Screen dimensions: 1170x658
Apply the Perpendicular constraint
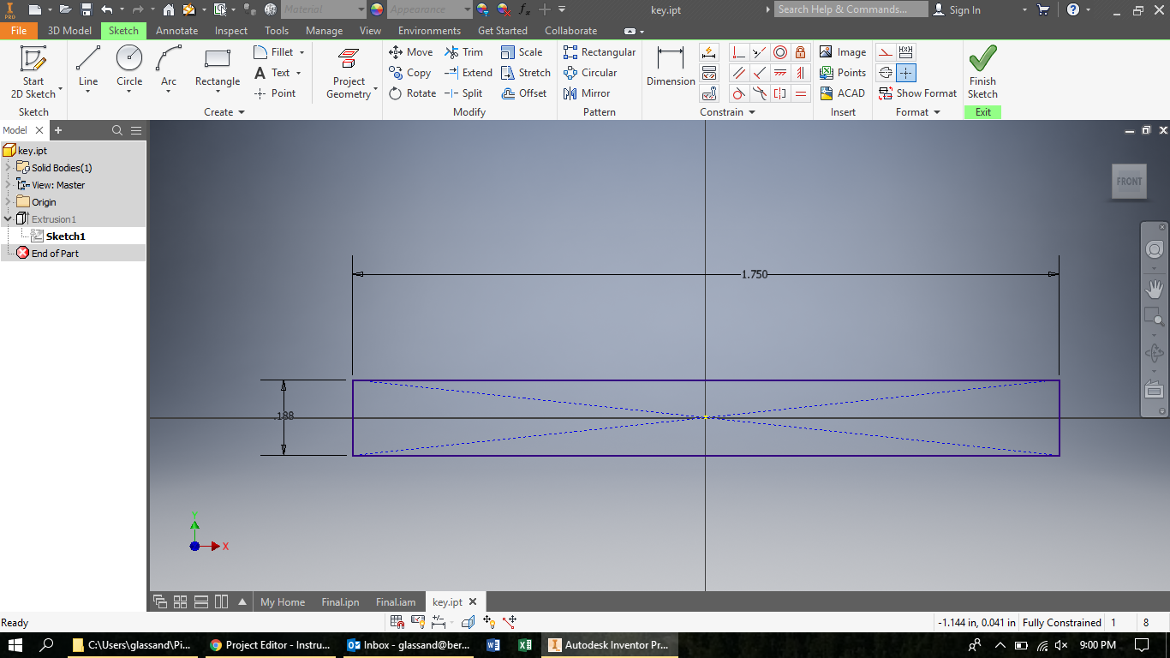759,73
